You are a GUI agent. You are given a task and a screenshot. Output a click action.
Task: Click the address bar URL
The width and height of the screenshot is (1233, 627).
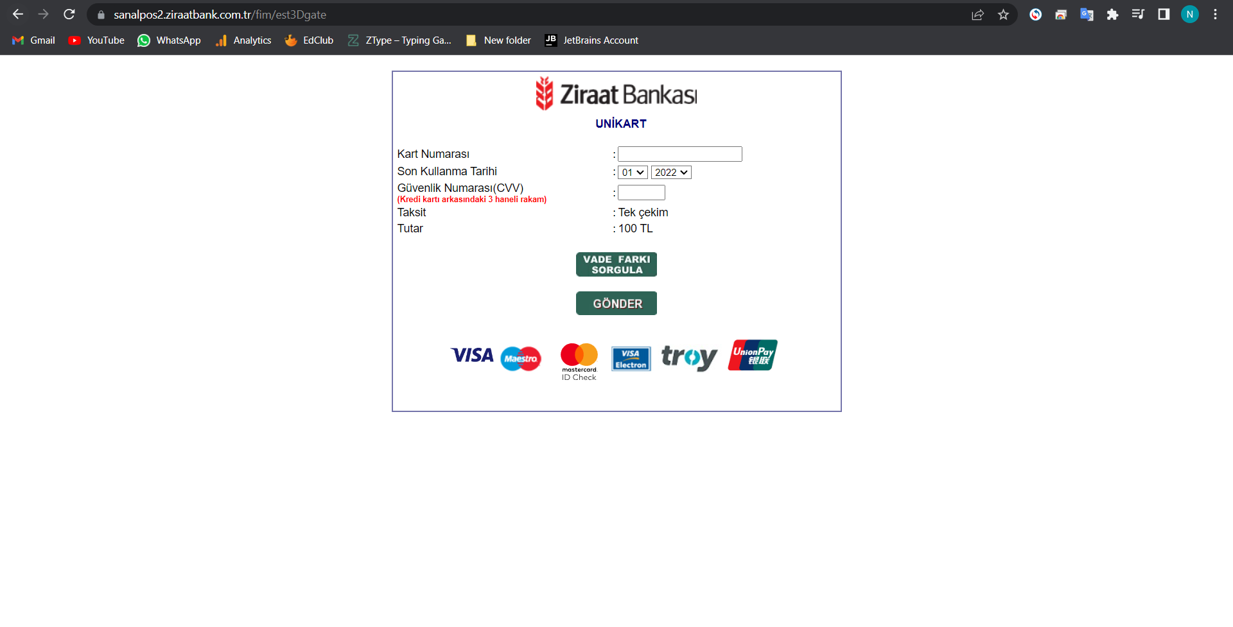pos(220,15)
